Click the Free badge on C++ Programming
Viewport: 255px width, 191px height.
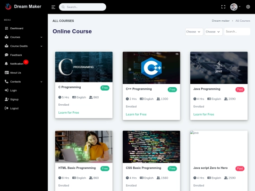(172, 90)
